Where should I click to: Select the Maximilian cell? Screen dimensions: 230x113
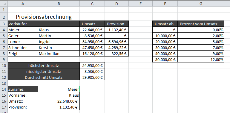(59, 54)
